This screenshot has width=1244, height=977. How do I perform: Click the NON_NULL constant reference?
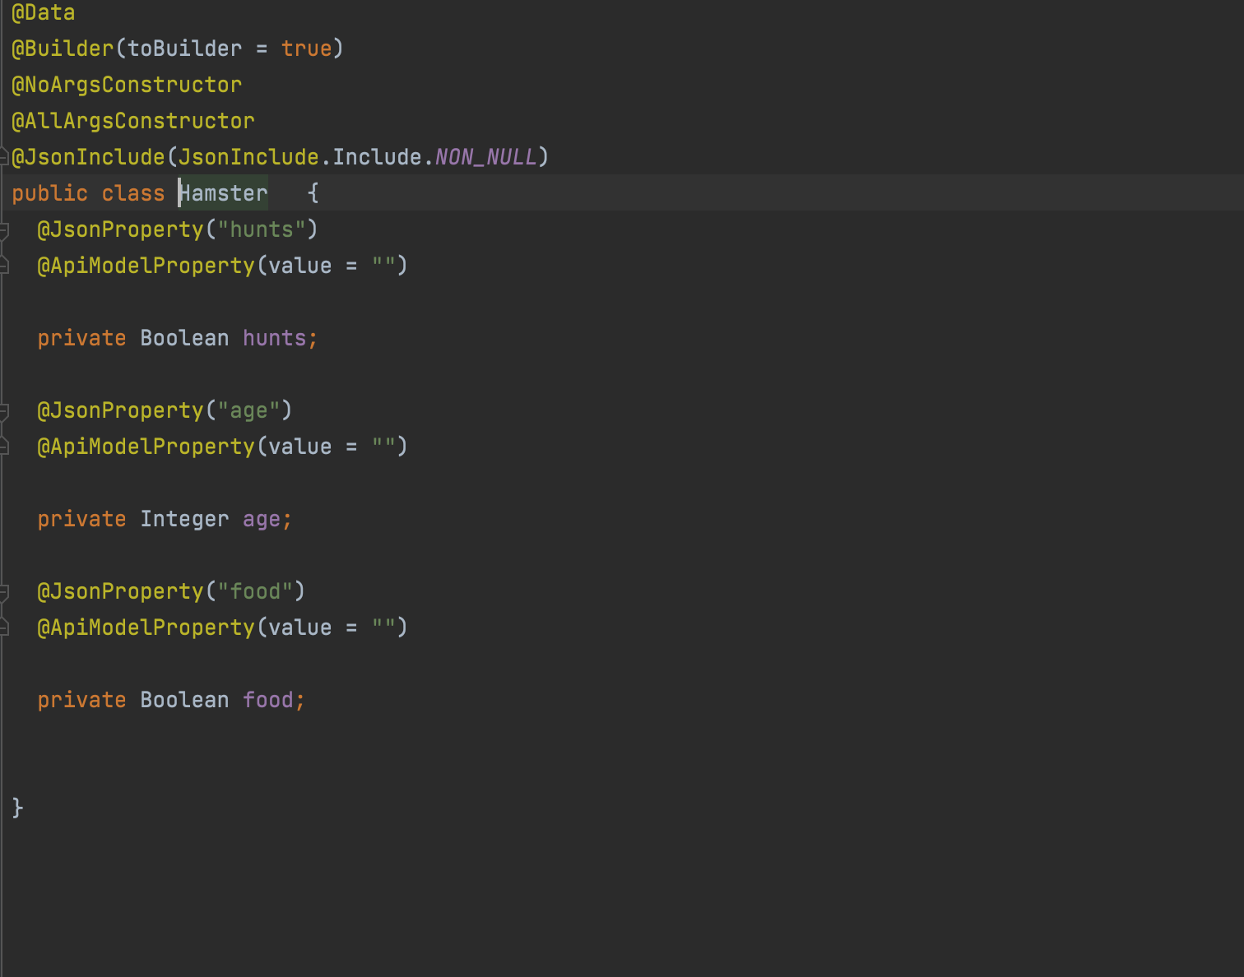click(485, 156)
